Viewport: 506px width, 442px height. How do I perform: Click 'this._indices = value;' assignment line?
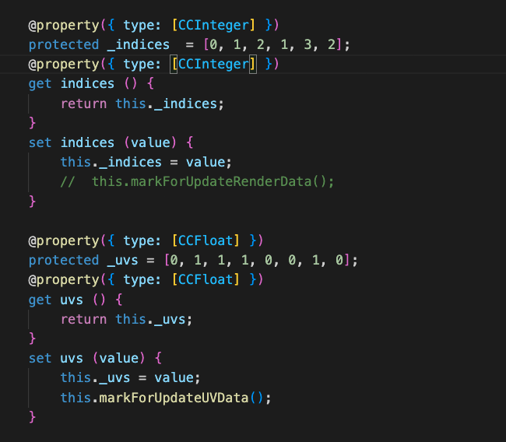pyautogui.click(x=146, y=163)
